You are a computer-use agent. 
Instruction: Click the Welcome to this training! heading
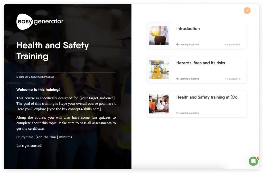(x=38, y=90)
